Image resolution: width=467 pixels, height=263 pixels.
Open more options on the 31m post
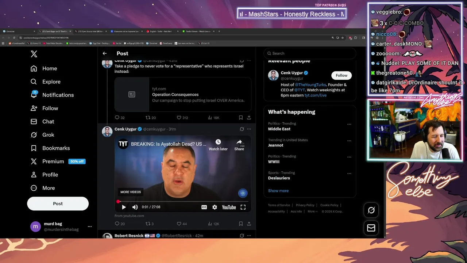coord(249,129)
